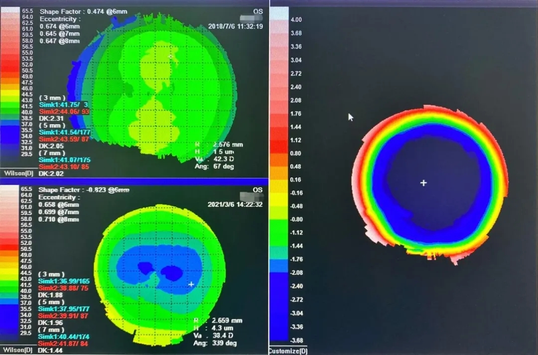Pick the red band beside 0.80 on the difference scale
538x355 pixels.
pyautogui.click(x=279, y=147)
